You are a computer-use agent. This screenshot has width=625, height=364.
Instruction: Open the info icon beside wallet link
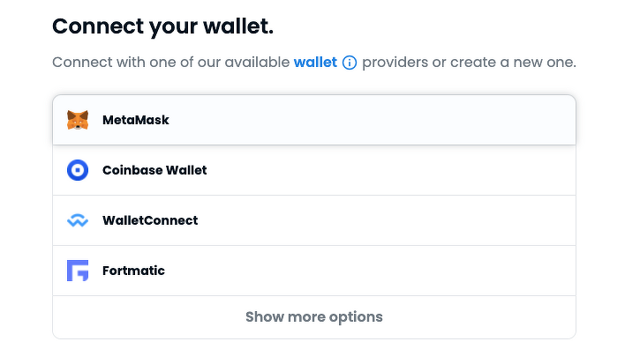[350, 63]
